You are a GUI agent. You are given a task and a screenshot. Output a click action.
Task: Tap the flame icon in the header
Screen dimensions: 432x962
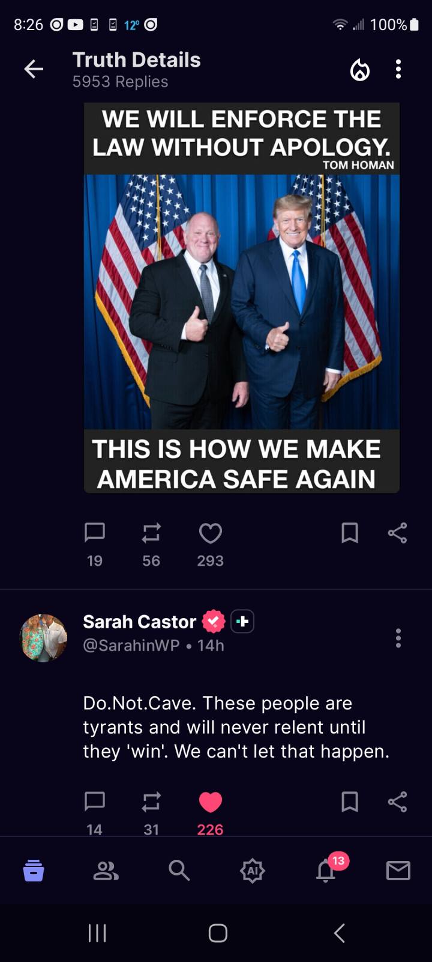tap(360, 70)
